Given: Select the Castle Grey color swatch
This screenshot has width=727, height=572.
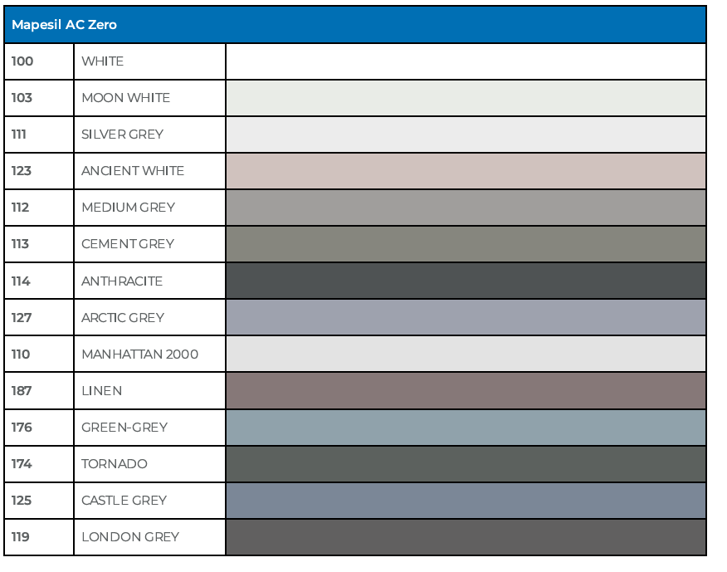Looking at the screenshot, I should [466, 500].
